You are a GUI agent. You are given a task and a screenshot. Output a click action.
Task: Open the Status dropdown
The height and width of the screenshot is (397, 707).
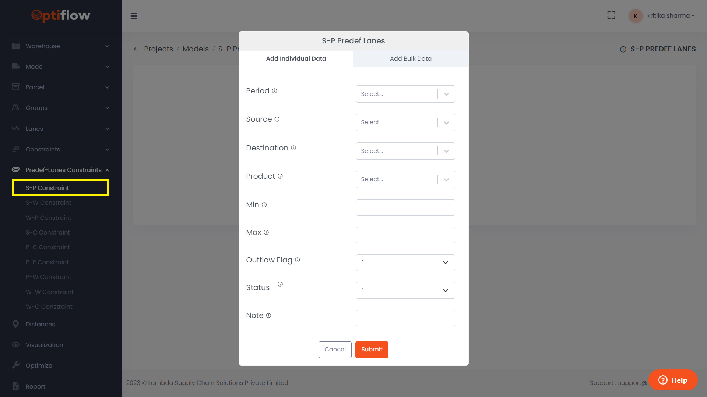point(405,290)
